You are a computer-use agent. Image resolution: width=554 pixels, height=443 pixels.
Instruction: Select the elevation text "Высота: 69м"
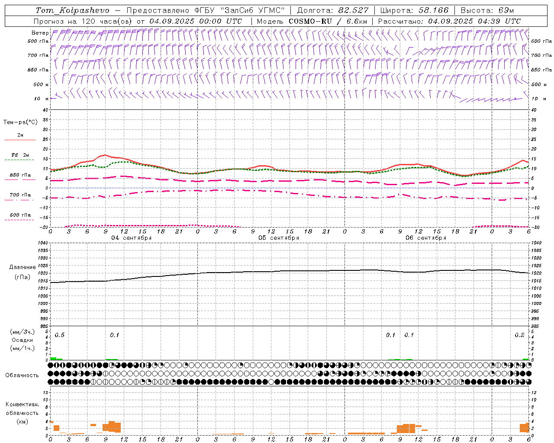[487, 10]
